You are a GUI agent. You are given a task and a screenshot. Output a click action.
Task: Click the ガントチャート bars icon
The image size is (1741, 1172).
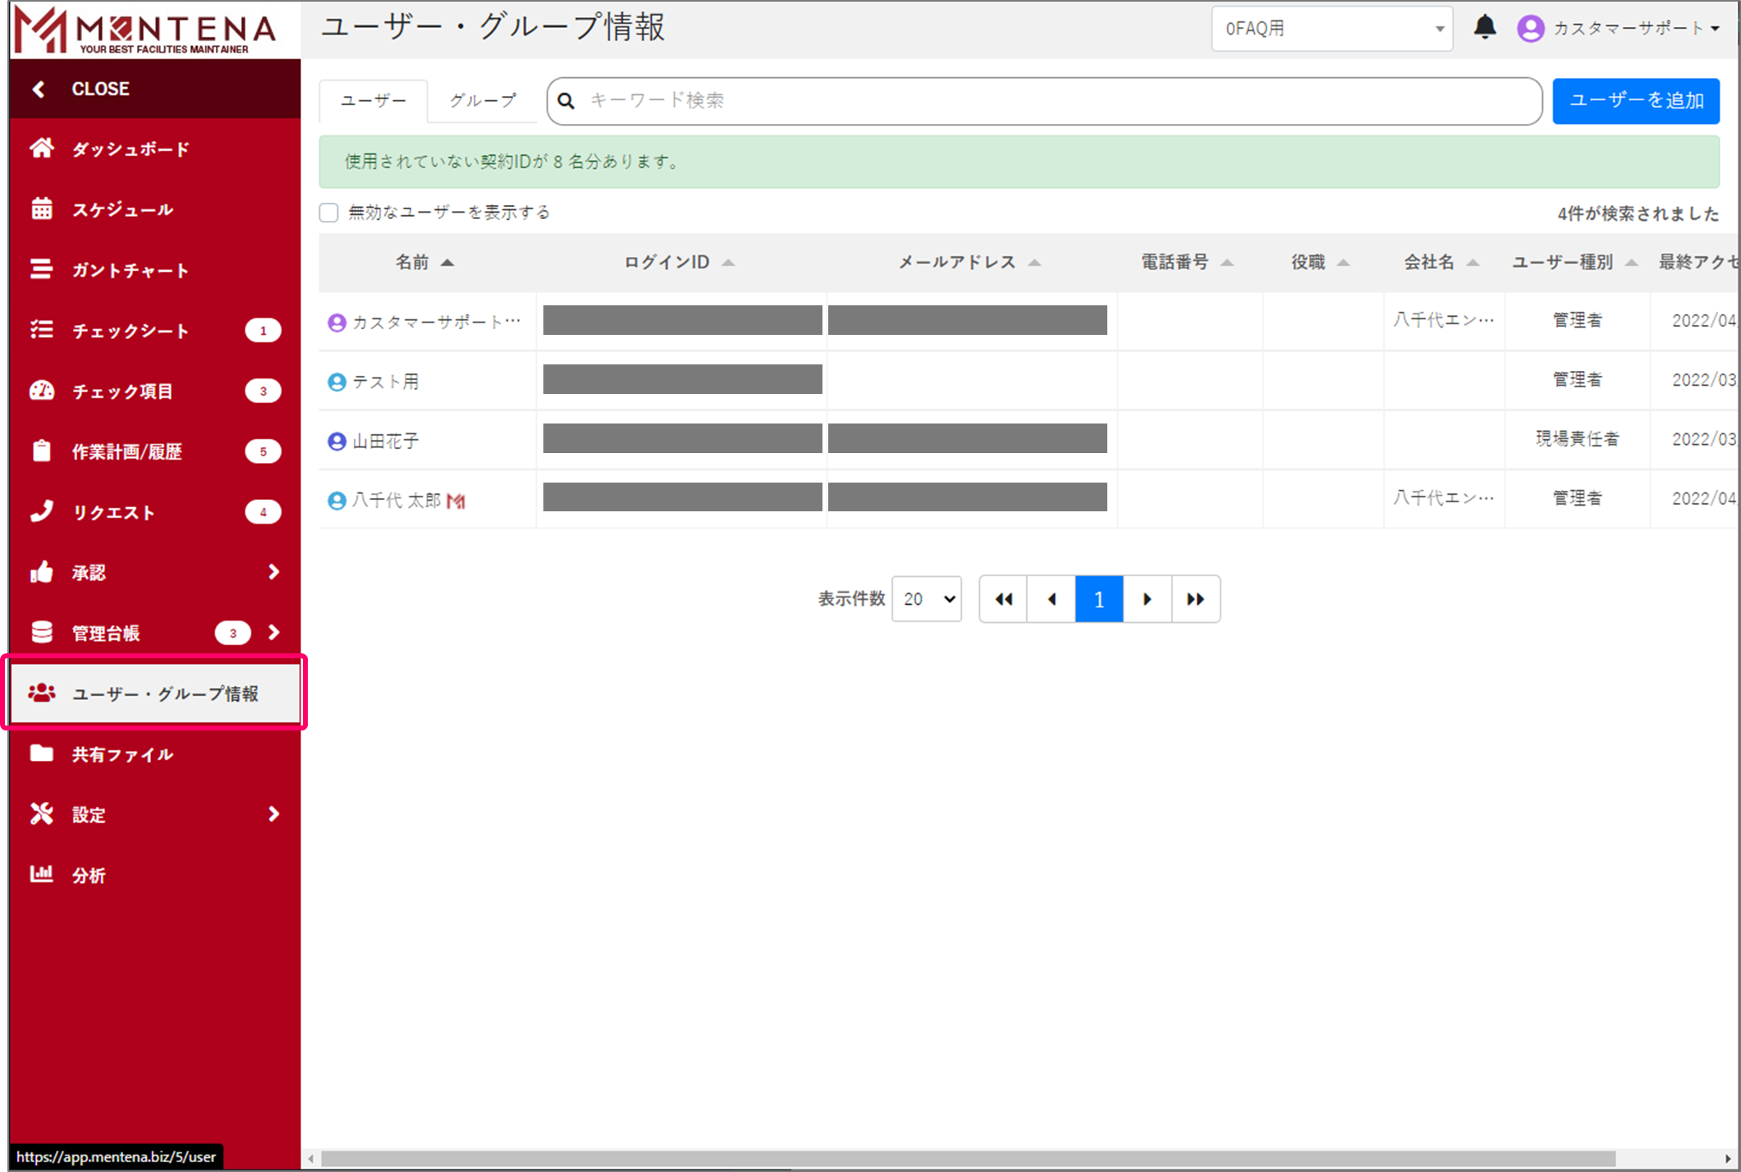pos(42,269)
